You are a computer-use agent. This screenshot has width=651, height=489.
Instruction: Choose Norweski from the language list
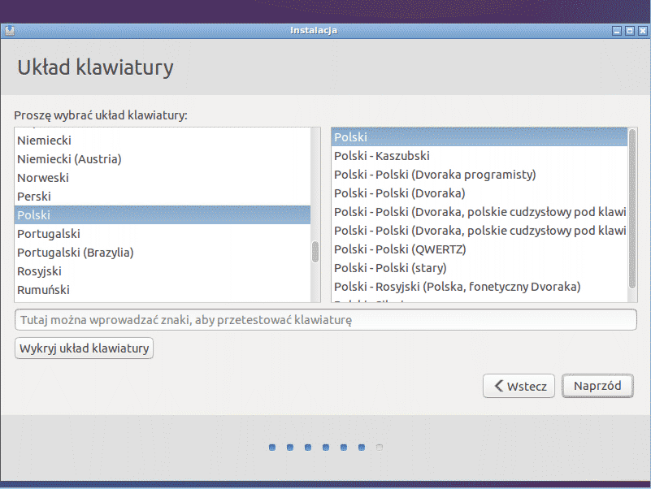(43, 178)
